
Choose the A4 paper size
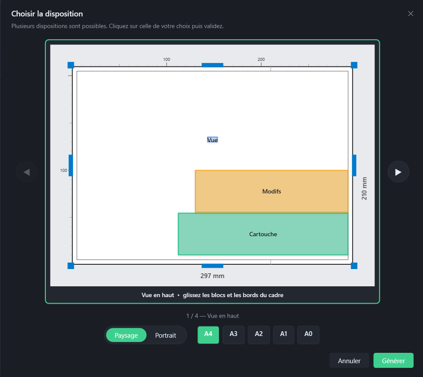[208, 335]
